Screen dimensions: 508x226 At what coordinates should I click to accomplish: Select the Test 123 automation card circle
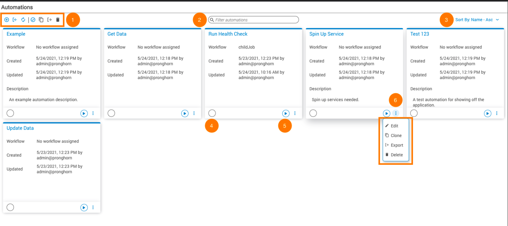(414, 113)
